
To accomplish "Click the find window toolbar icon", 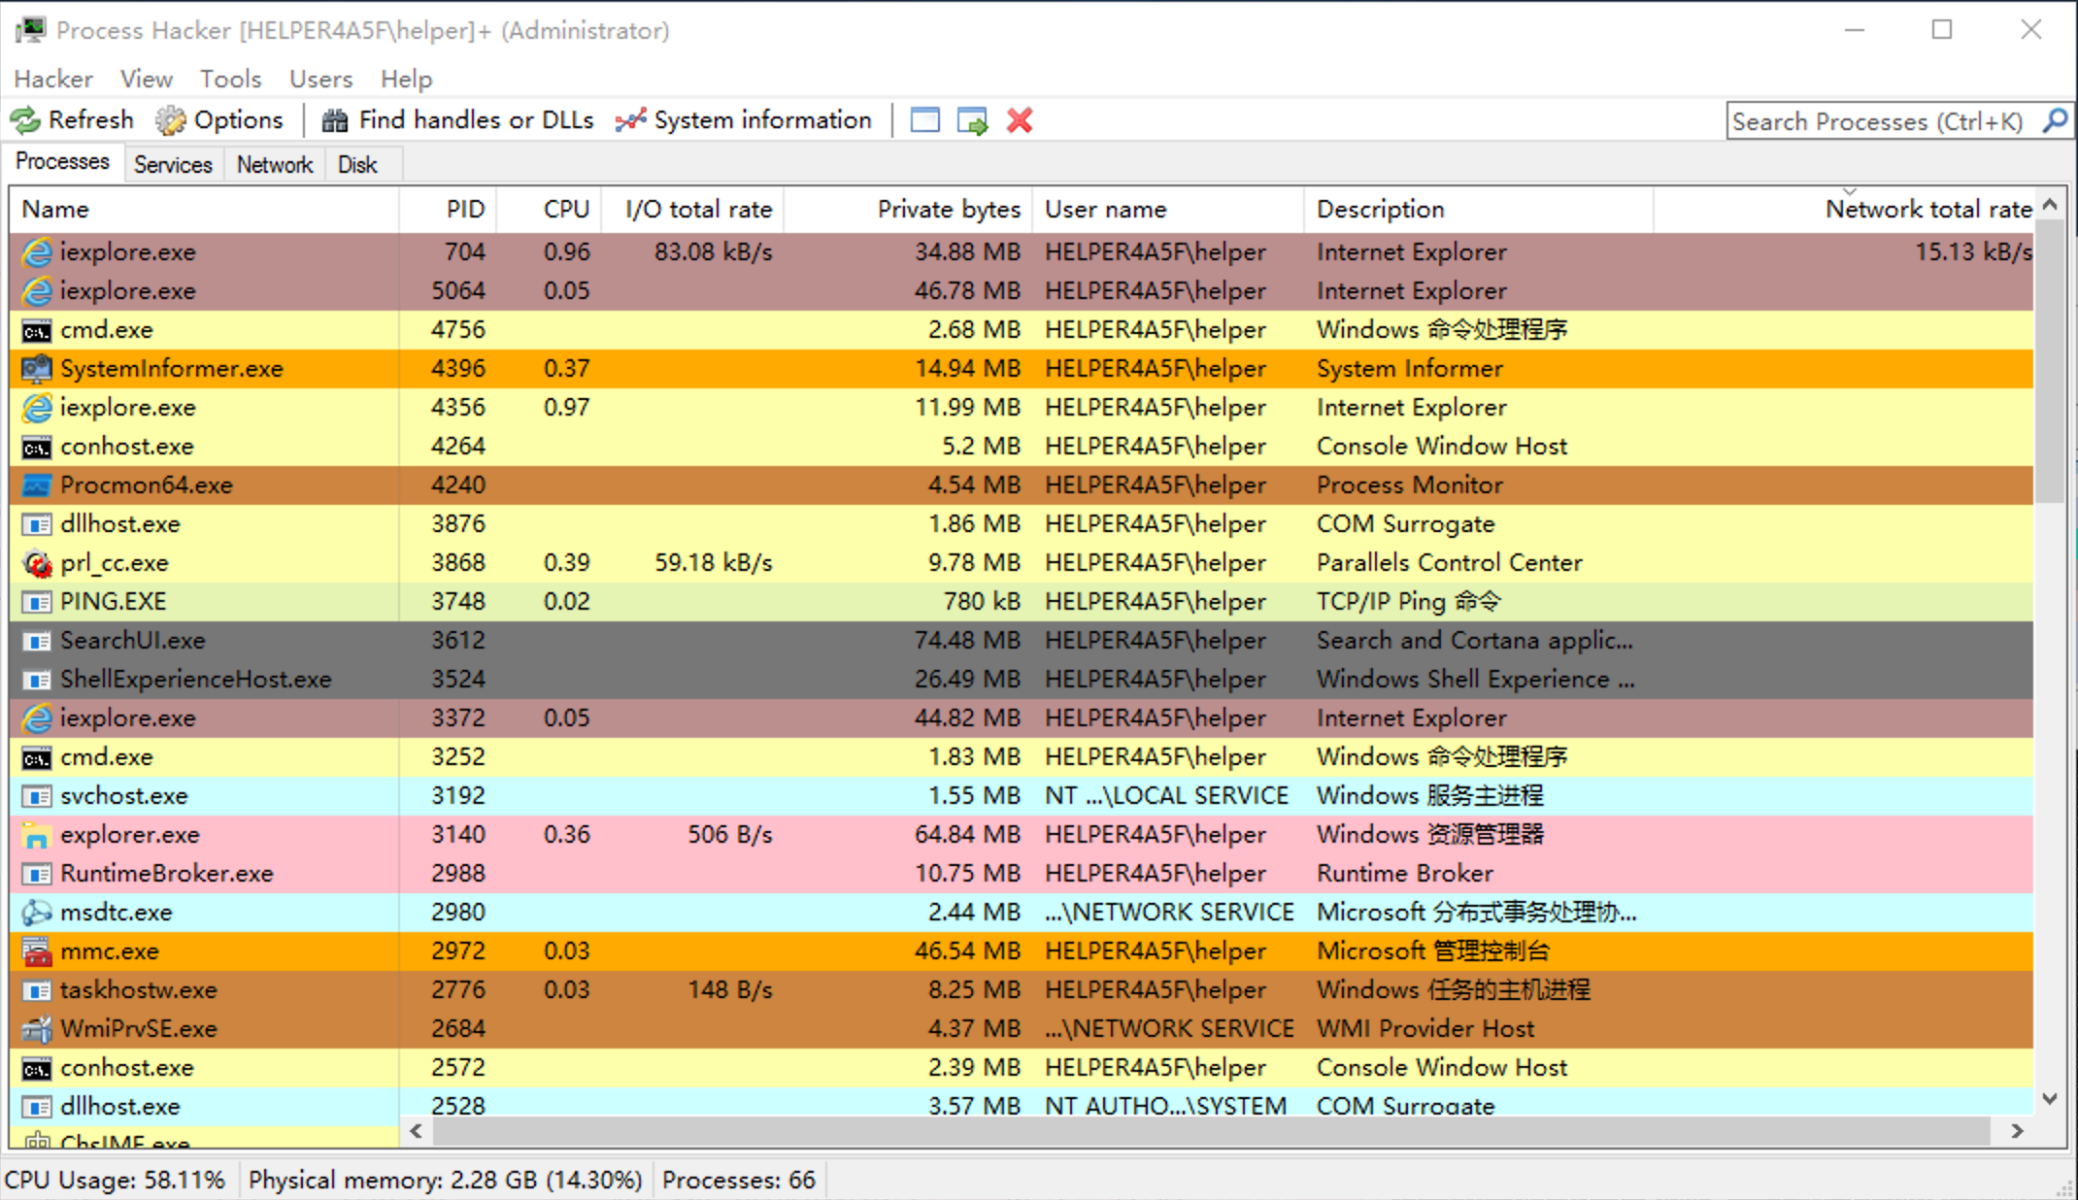I will tap(924, 120).
